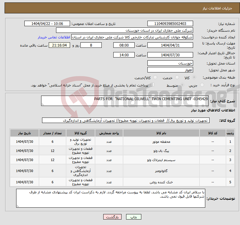The image size is (240, 225).
Task: Select the جزیی purchase type radio
Action: [x=202, y=85]
